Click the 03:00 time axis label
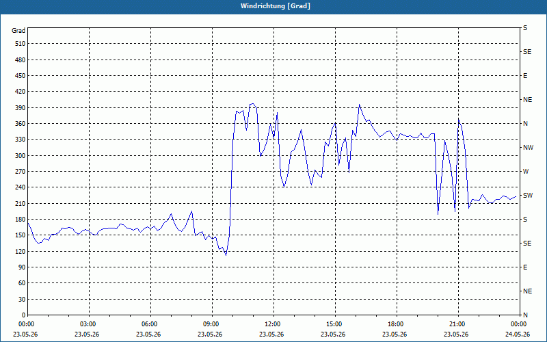The width and height of the screenshot is (547, 342). (x=88, y=324)
